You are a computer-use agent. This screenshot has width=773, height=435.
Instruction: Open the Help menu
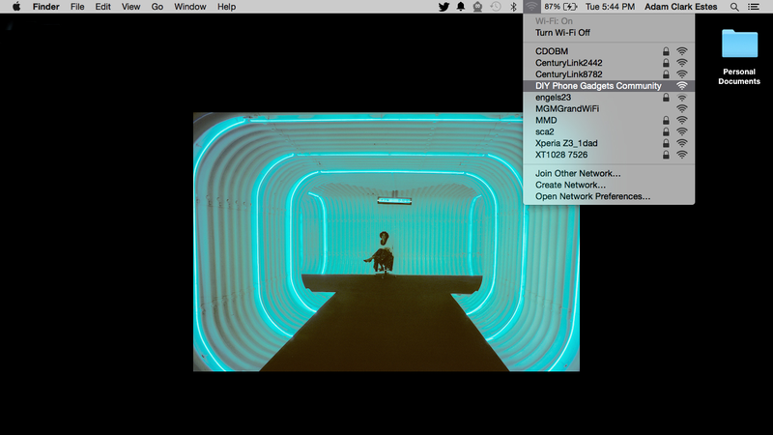pyautogui.click(x=226, y=7)
